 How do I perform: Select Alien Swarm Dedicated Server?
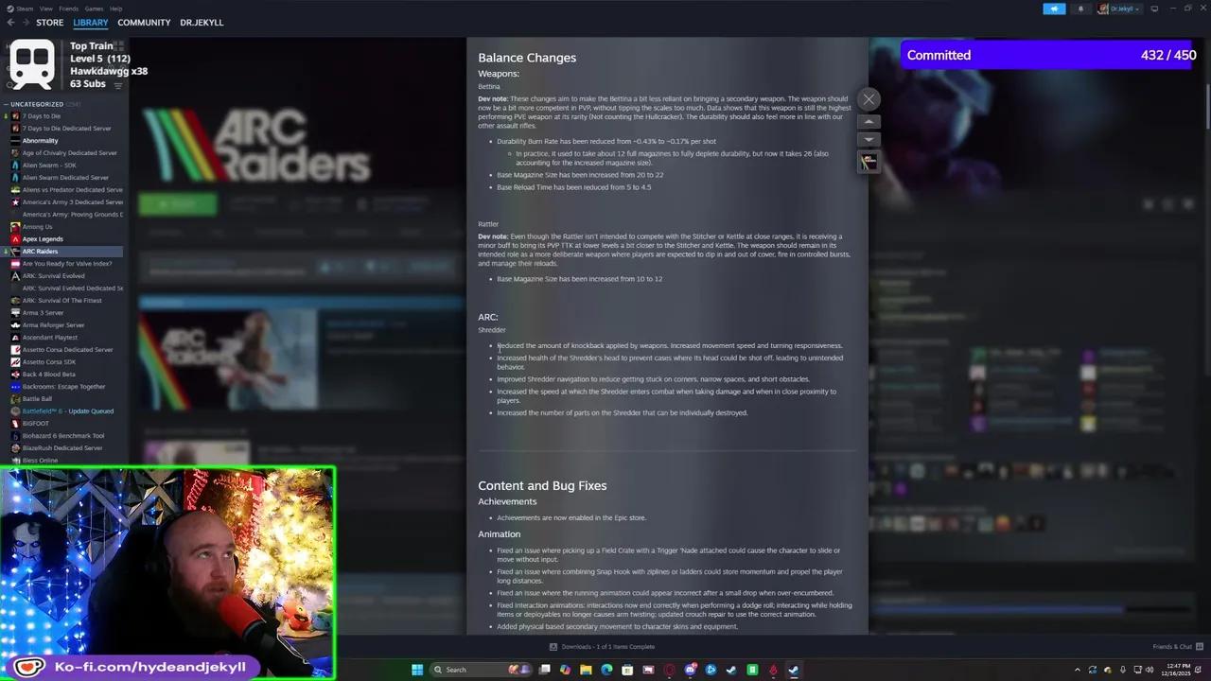click(65, 178)
